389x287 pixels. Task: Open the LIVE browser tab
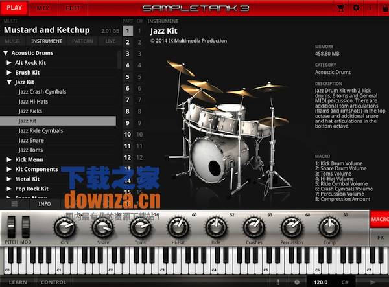[110, 41]
